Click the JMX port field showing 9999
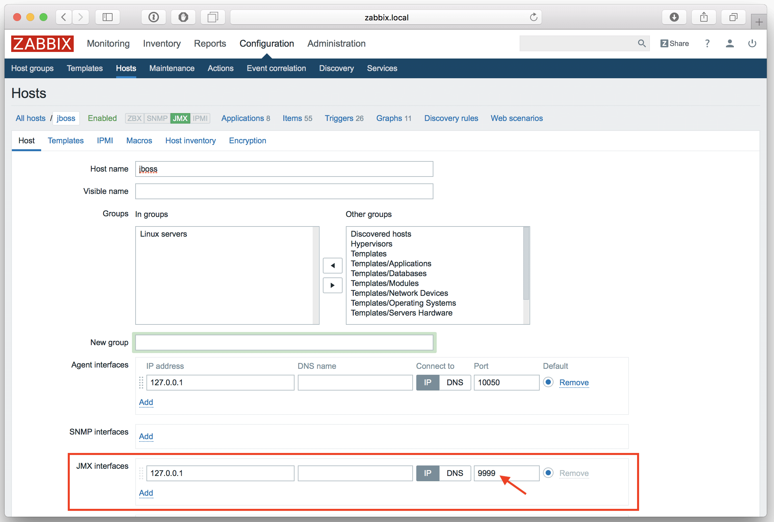 pyautogui.click(x=506, y=473)
